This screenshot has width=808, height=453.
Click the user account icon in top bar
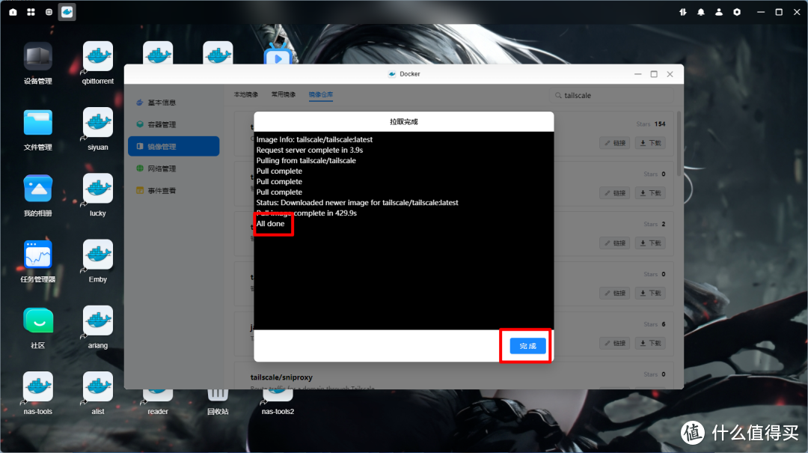pos(719,12)
